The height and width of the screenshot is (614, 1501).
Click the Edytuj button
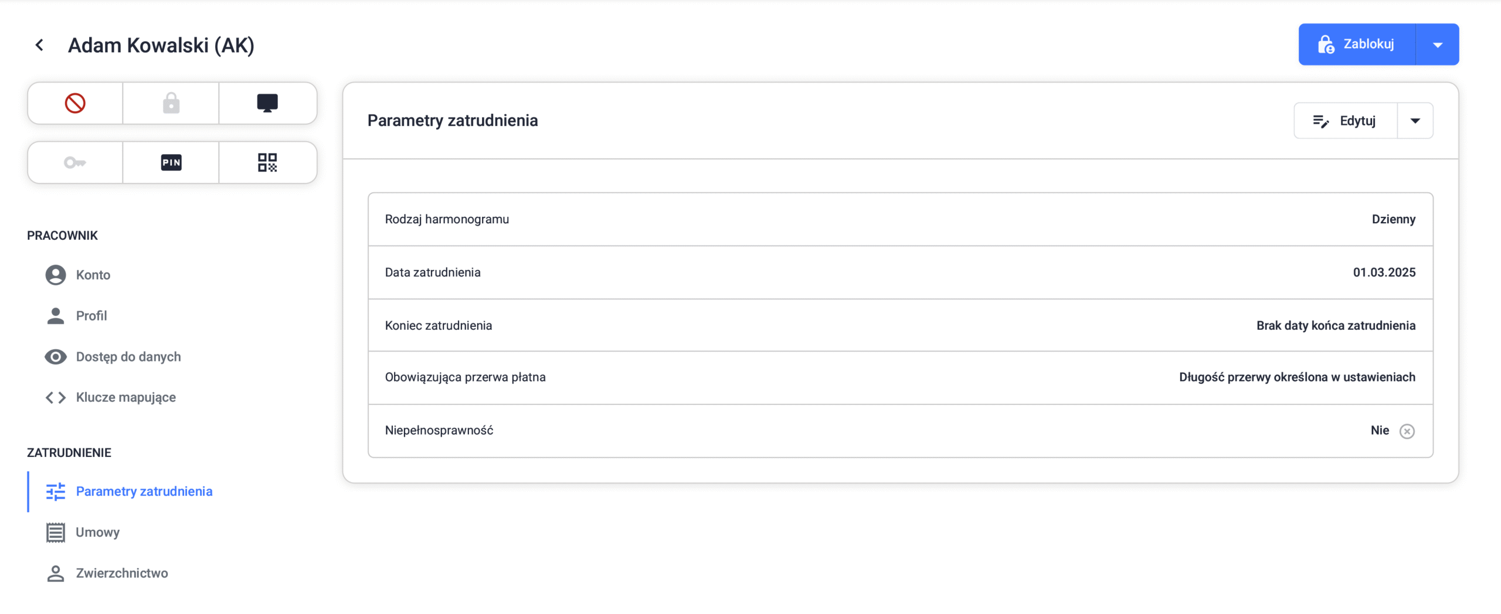coord(1346,121)
